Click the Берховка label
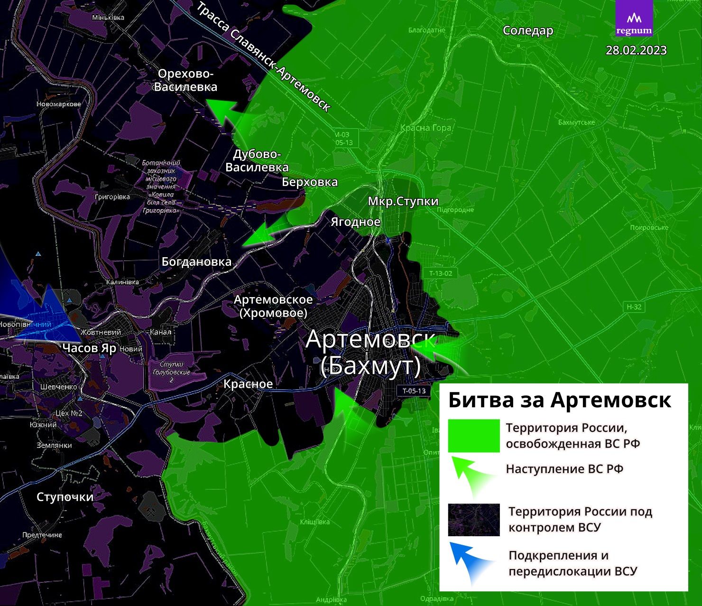The width and height of the screenshot is (702, 606). tap(310, 182)
